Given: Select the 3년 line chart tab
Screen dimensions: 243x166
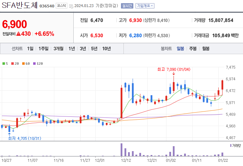Looking at the screenshot, I should point(83,49).
